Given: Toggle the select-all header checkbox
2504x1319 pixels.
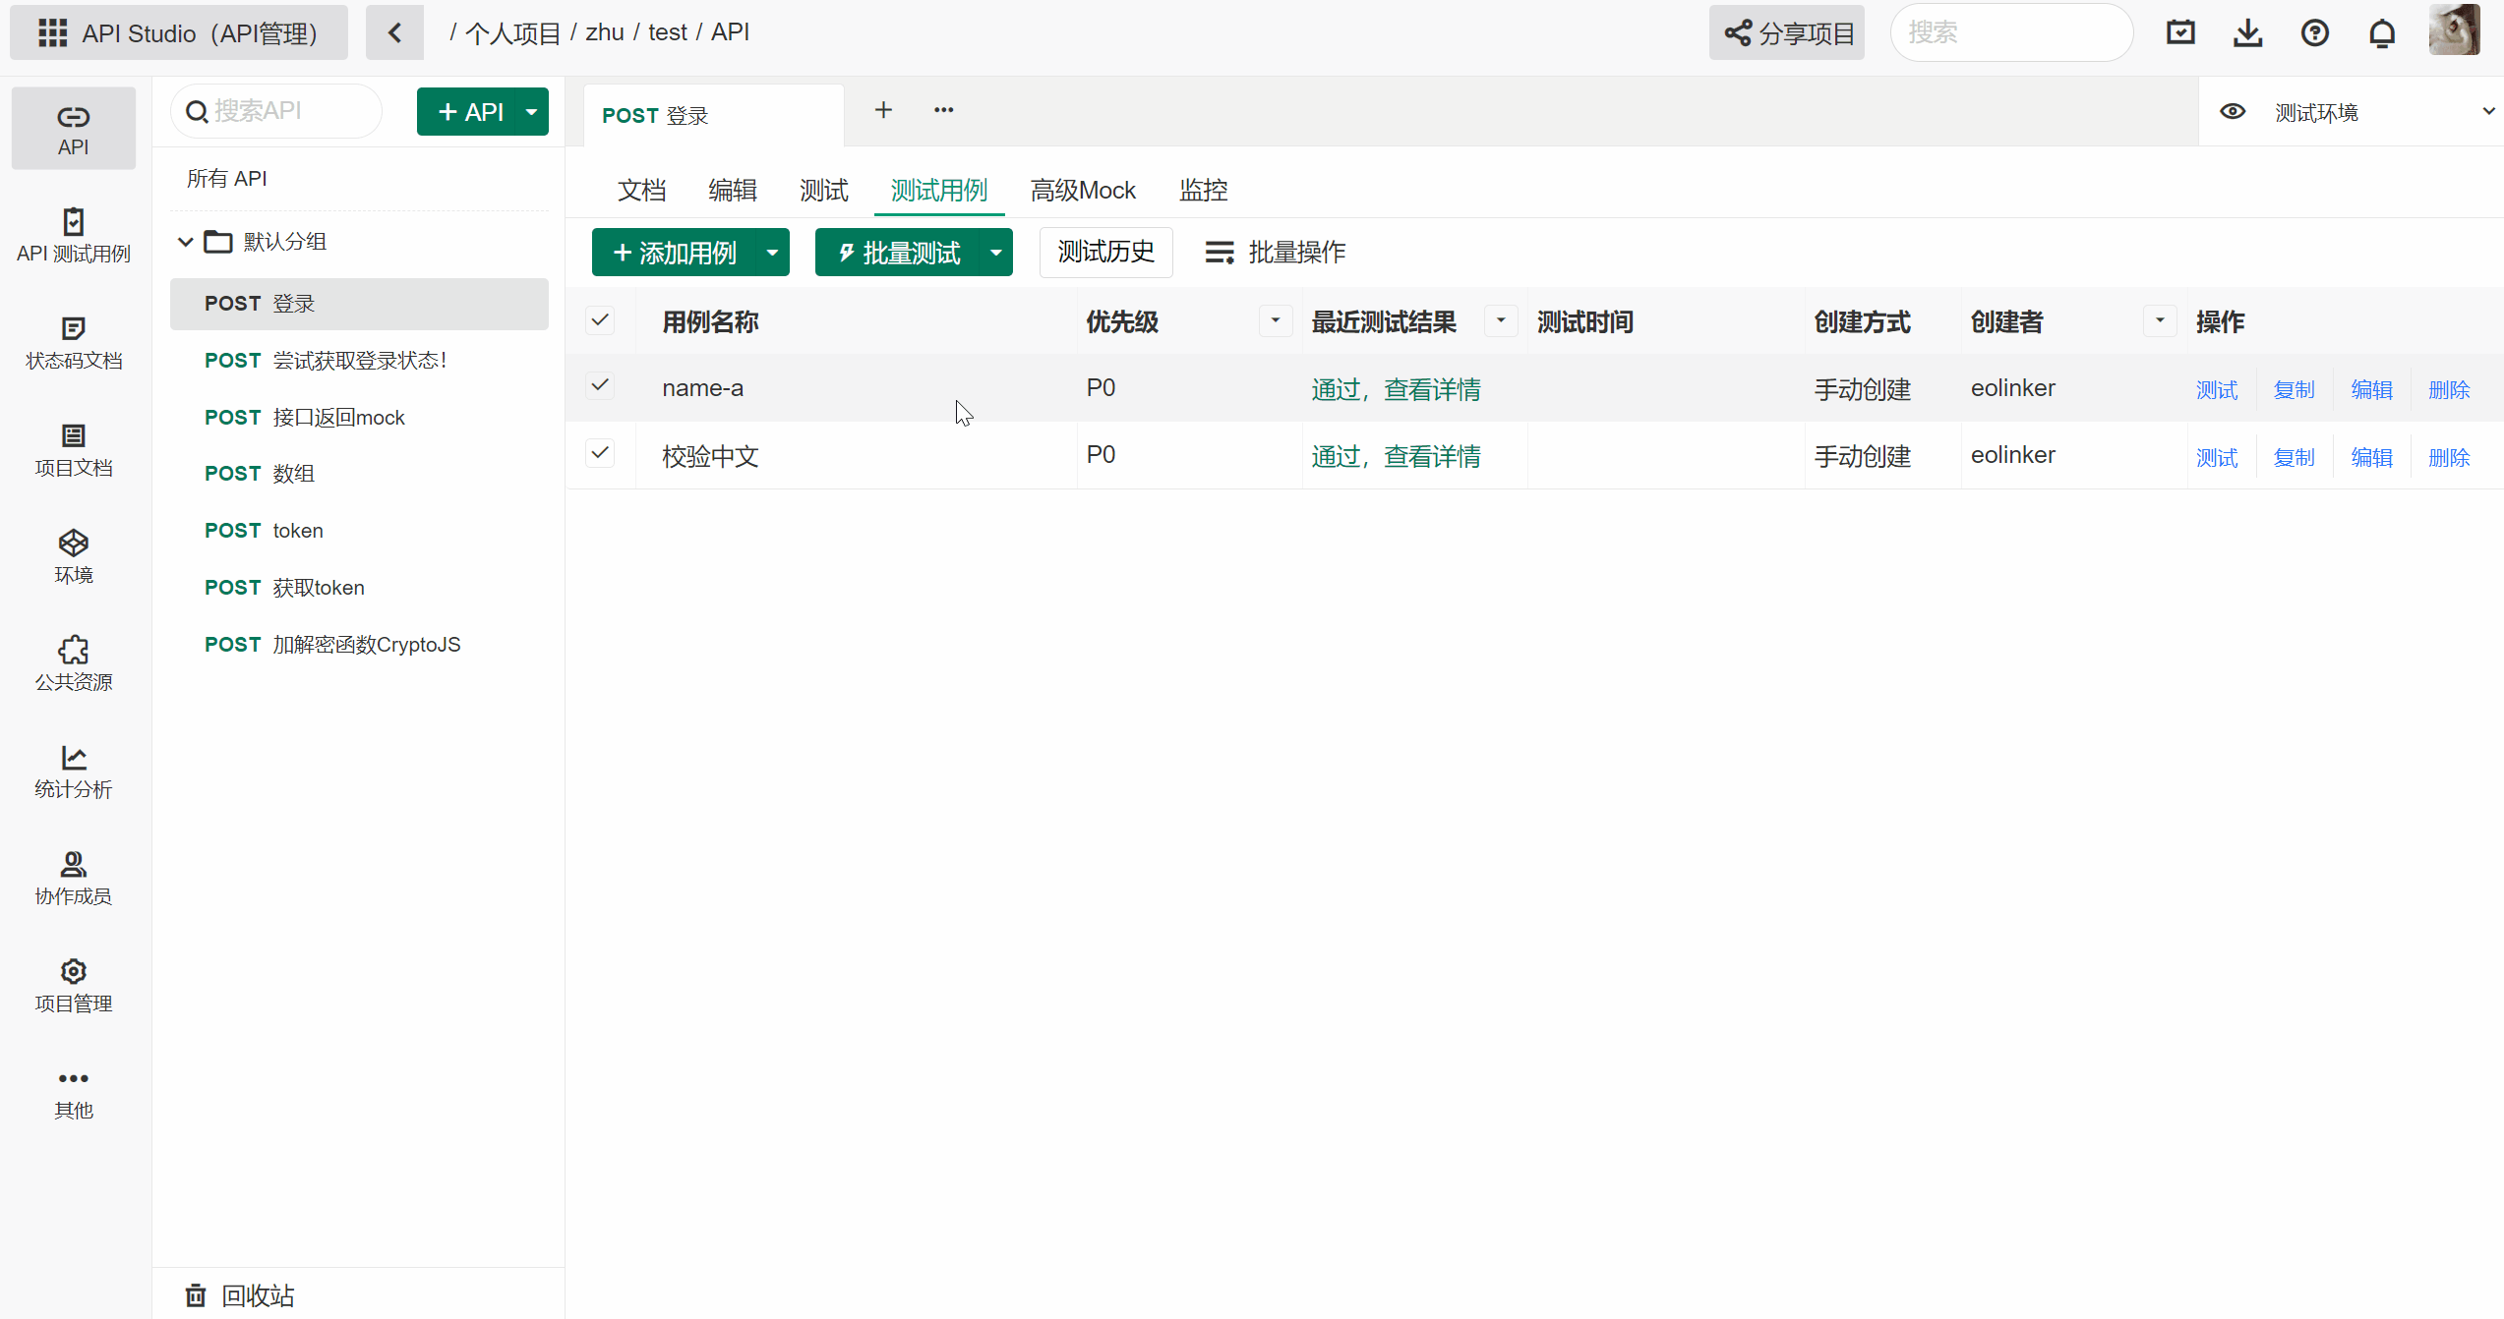Looking at the screenshot, I should 600,320.
